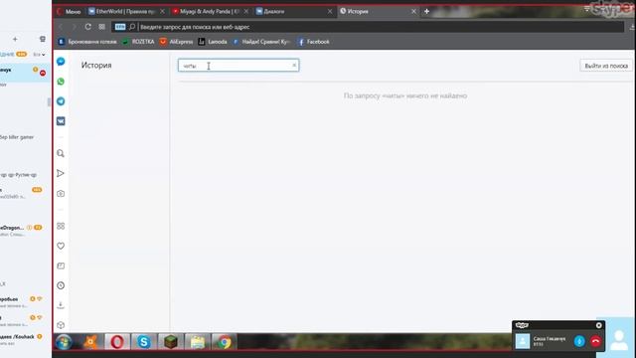636x358 pixels.
Task: Open ROZETKA bookmark
Action: [x=139, y=42]
